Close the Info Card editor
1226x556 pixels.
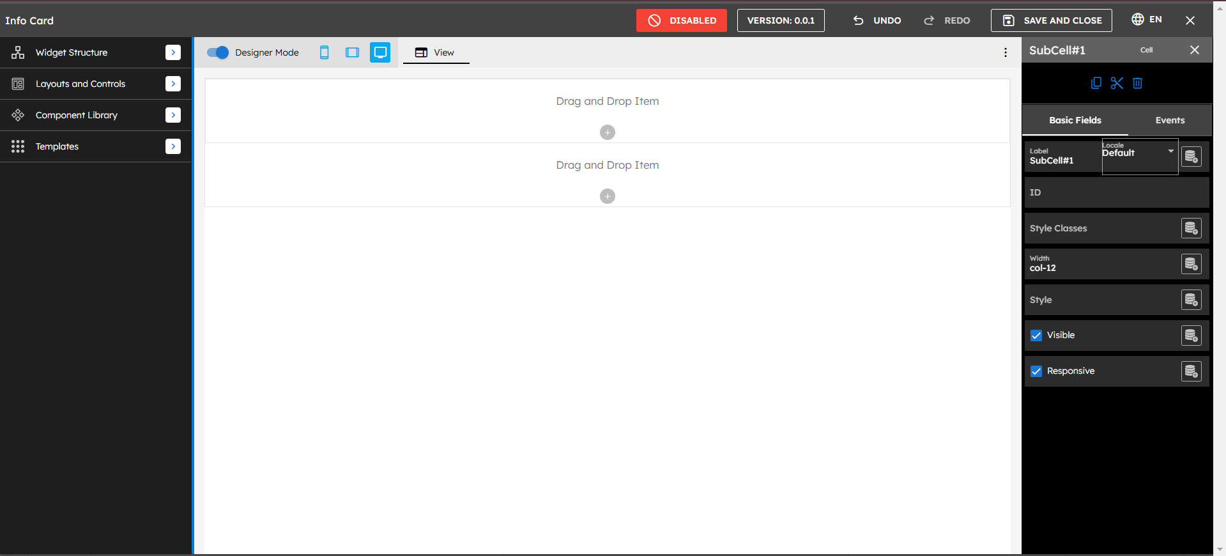tap(1190, 20)
